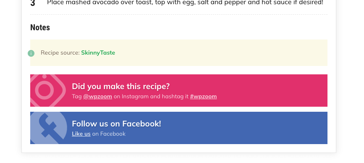Open the #wpzoom hashtag link
The height and width of the screenshot is (163, 364).
click(x=203, y=96)
